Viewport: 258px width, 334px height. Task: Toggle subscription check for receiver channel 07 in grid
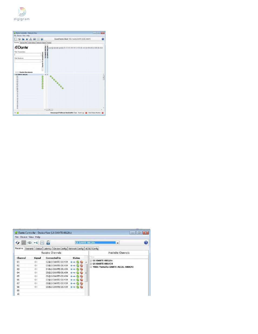pos(61,86)
